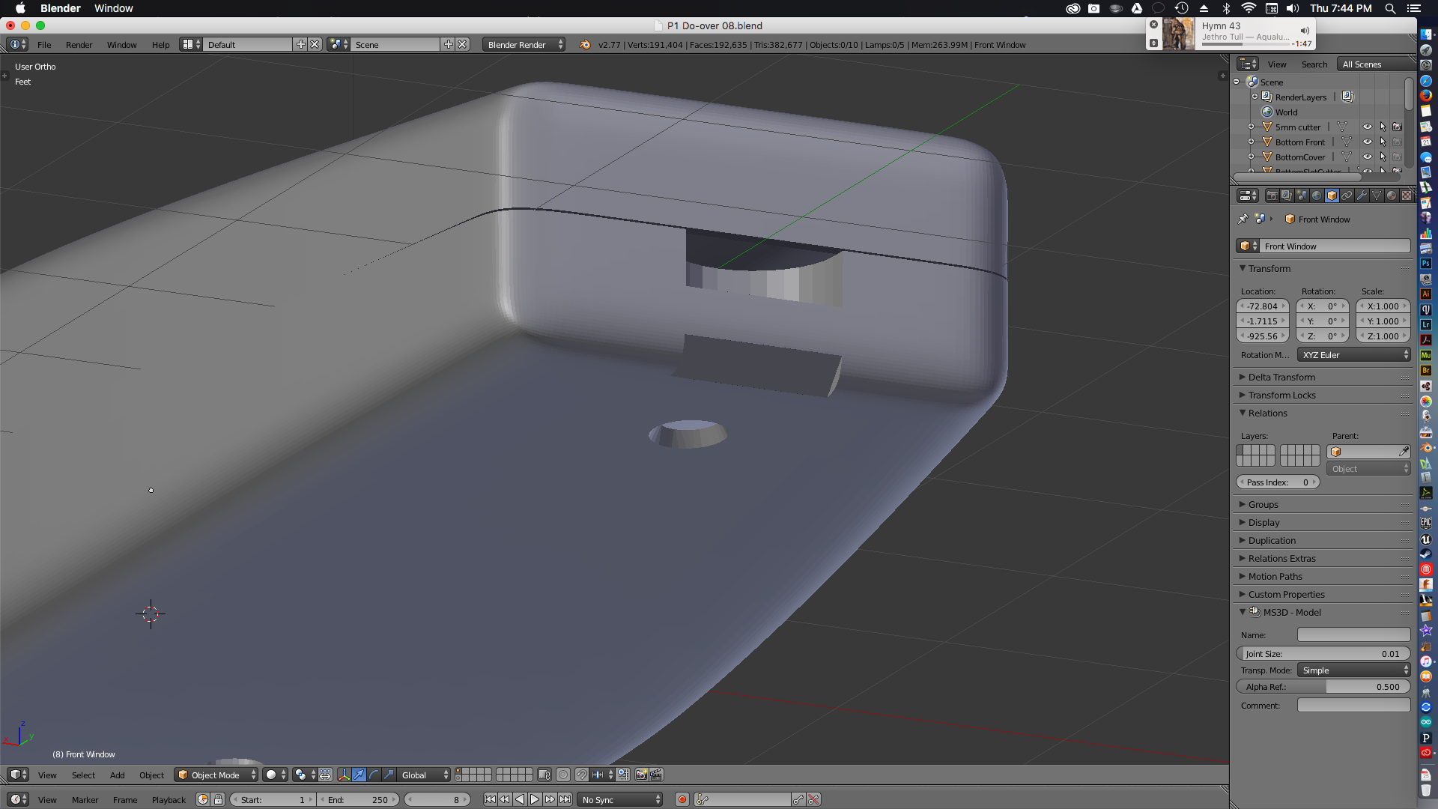Screen dimensions: 1438x809
Task: Open the Texture checker tab
Action: (1407, 196)
